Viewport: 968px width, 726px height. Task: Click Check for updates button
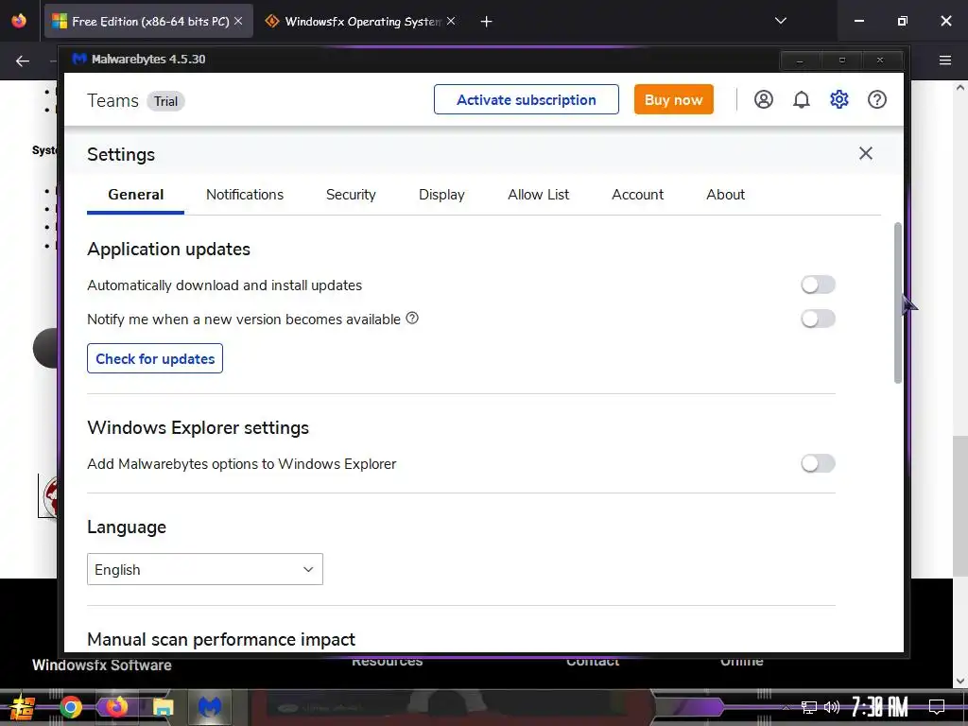[x=155, y=358]
